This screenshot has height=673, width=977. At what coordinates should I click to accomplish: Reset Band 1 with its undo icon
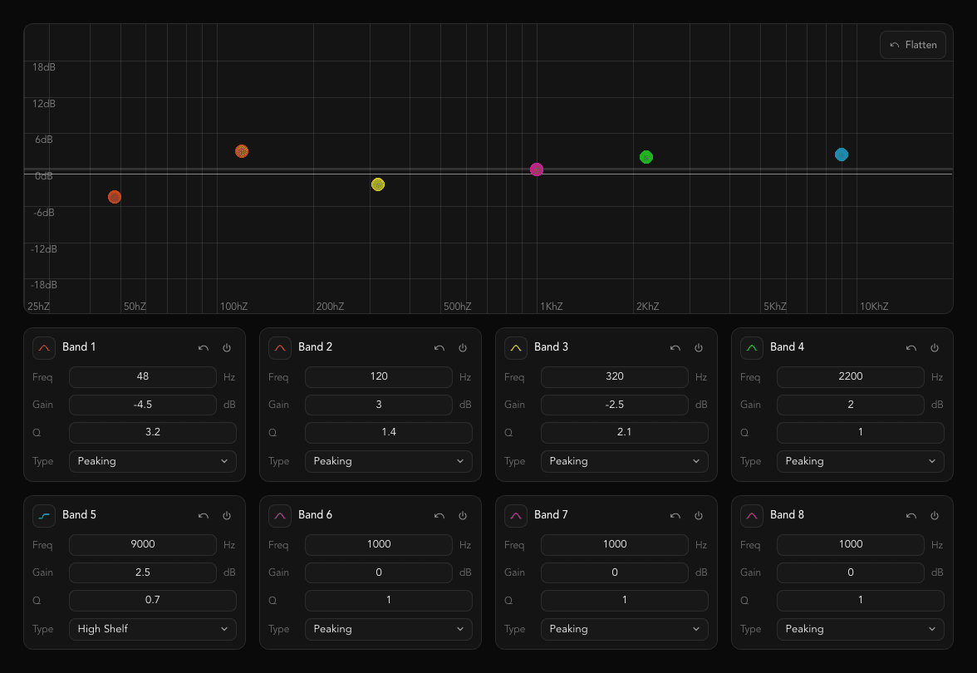coord(203,347)
